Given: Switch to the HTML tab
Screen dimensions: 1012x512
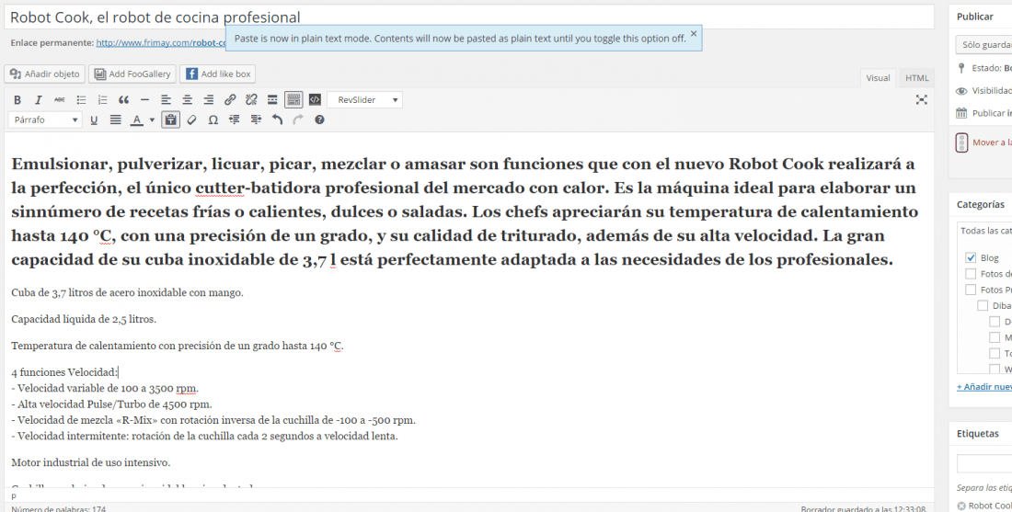Looking at the screenshot, I should (x=916, y=78).
